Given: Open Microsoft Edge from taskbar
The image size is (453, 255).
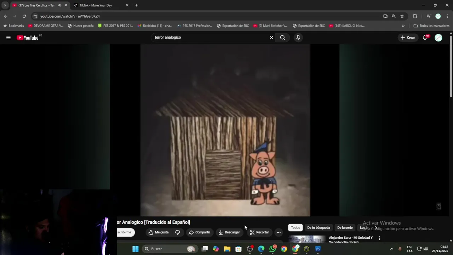Looking at the screenshot, I should coord(261,249).
